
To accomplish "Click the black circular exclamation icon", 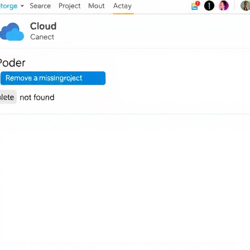I will click(209, 6).
